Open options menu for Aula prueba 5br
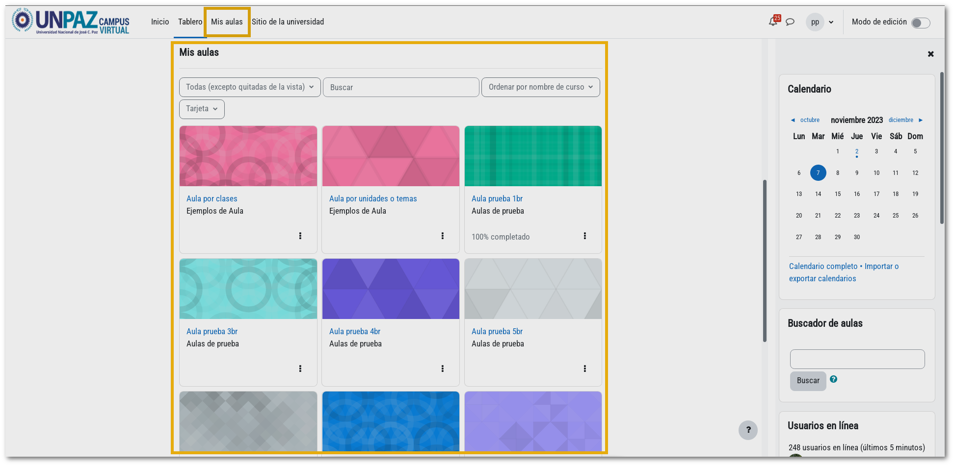 [x=585, y=368]
